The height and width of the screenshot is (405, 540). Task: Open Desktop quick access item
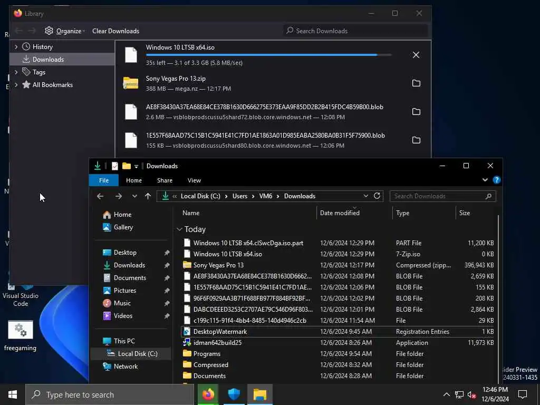tap(120, 253)
